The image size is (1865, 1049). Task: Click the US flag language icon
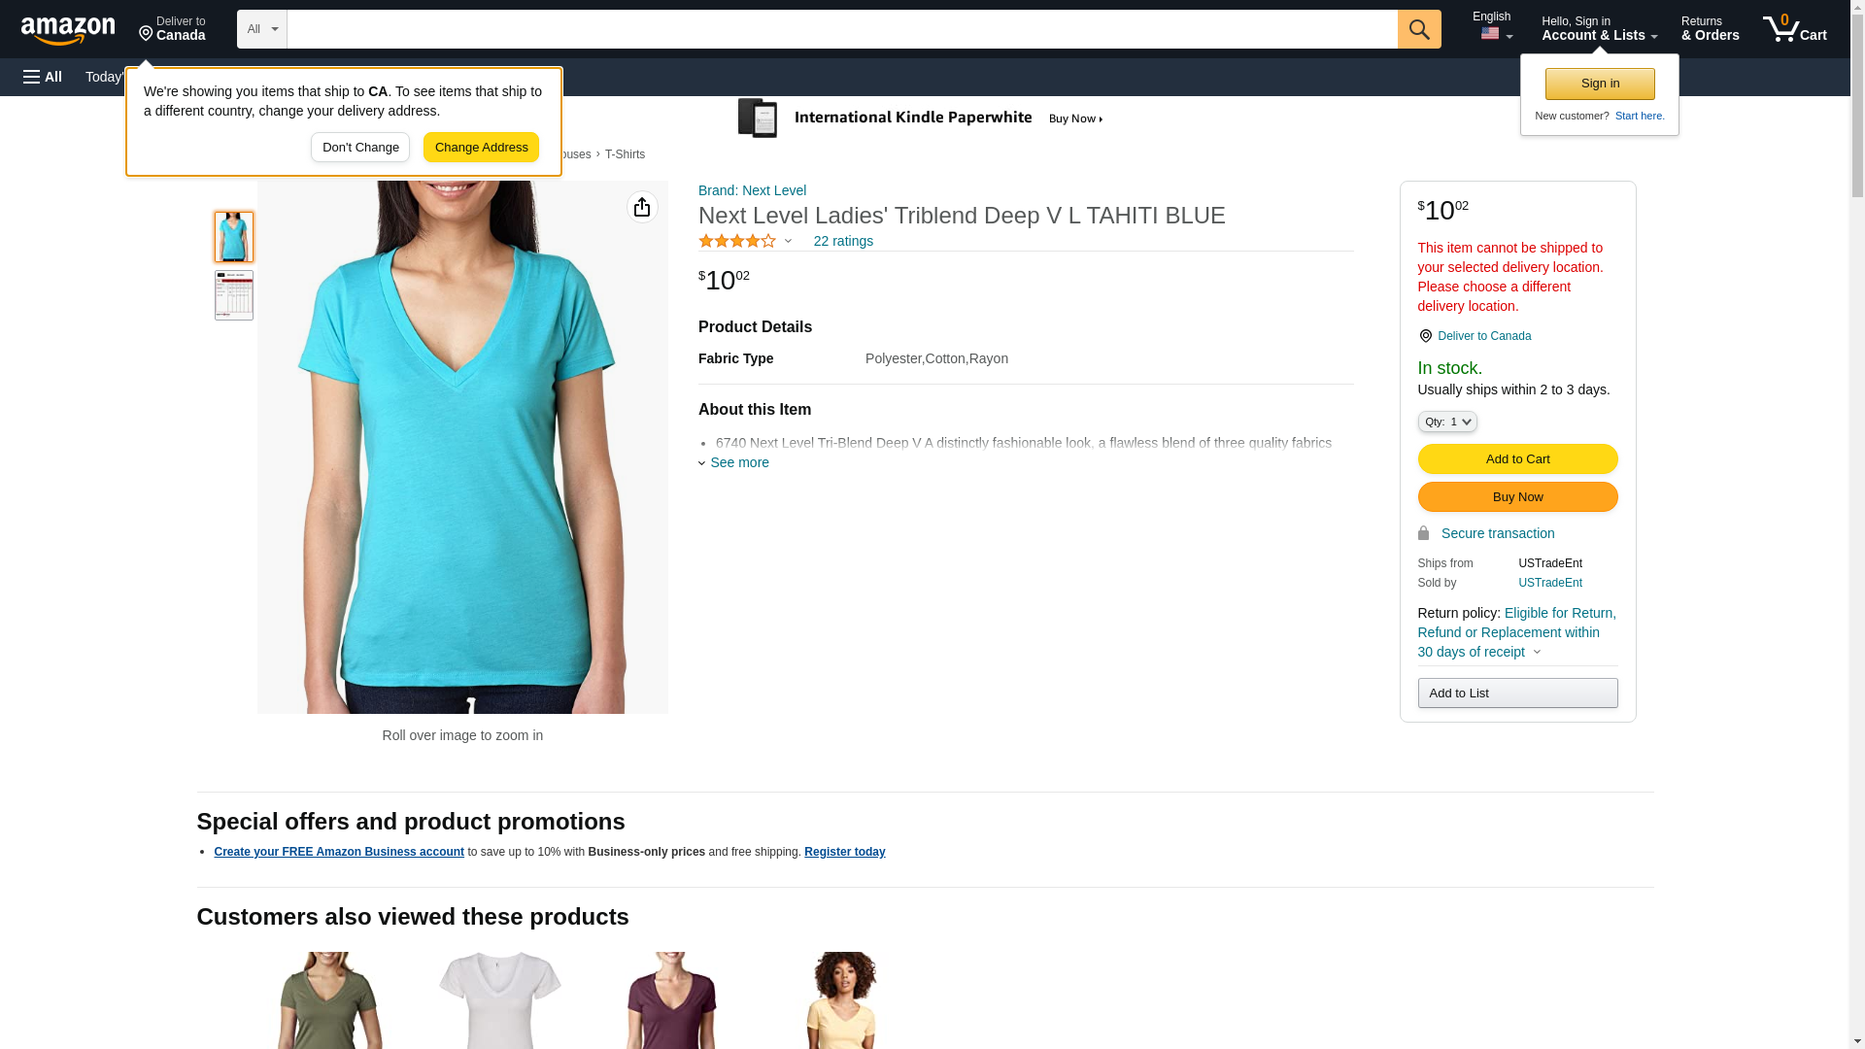1490,34
